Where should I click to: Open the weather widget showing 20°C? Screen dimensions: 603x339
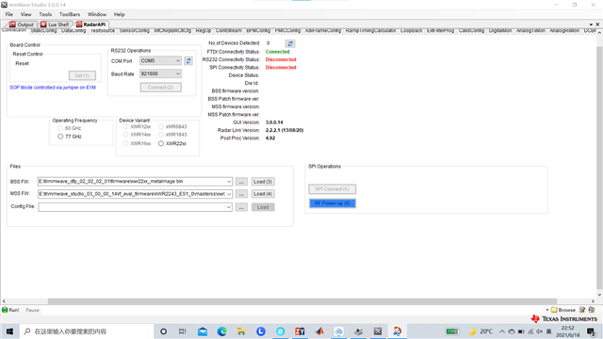point(481,331)
